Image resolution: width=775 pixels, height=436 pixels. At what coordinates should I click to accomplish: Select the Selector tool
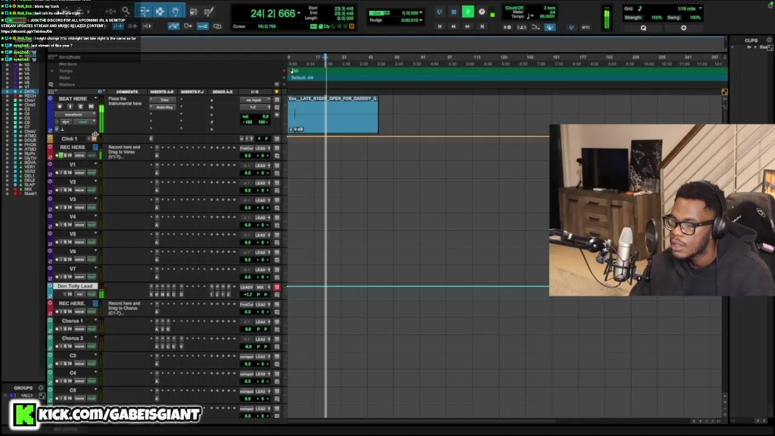160,11
